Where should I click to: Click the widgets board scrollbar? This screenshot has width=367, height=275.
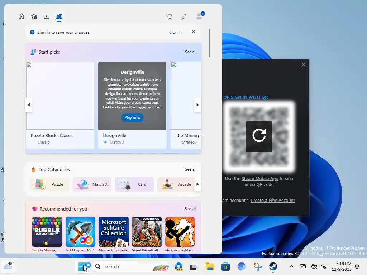[x=209, y=43]
